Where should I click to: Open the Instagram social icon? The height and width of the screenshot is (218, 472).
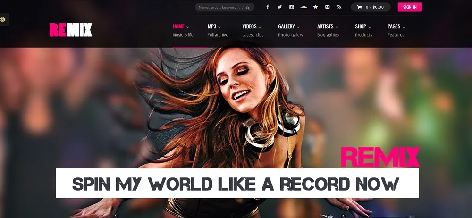pyautogui.click(x=291, y=7)
